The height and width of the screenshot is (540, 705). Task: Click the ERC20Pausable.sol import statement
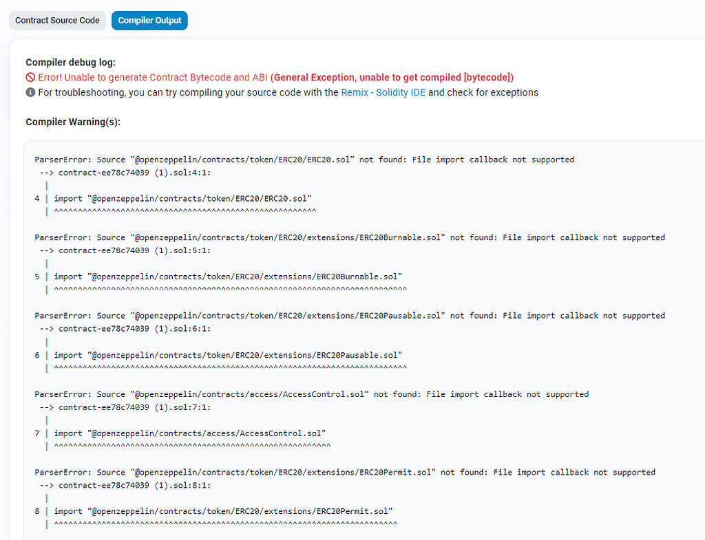click(x=229, y=355)
